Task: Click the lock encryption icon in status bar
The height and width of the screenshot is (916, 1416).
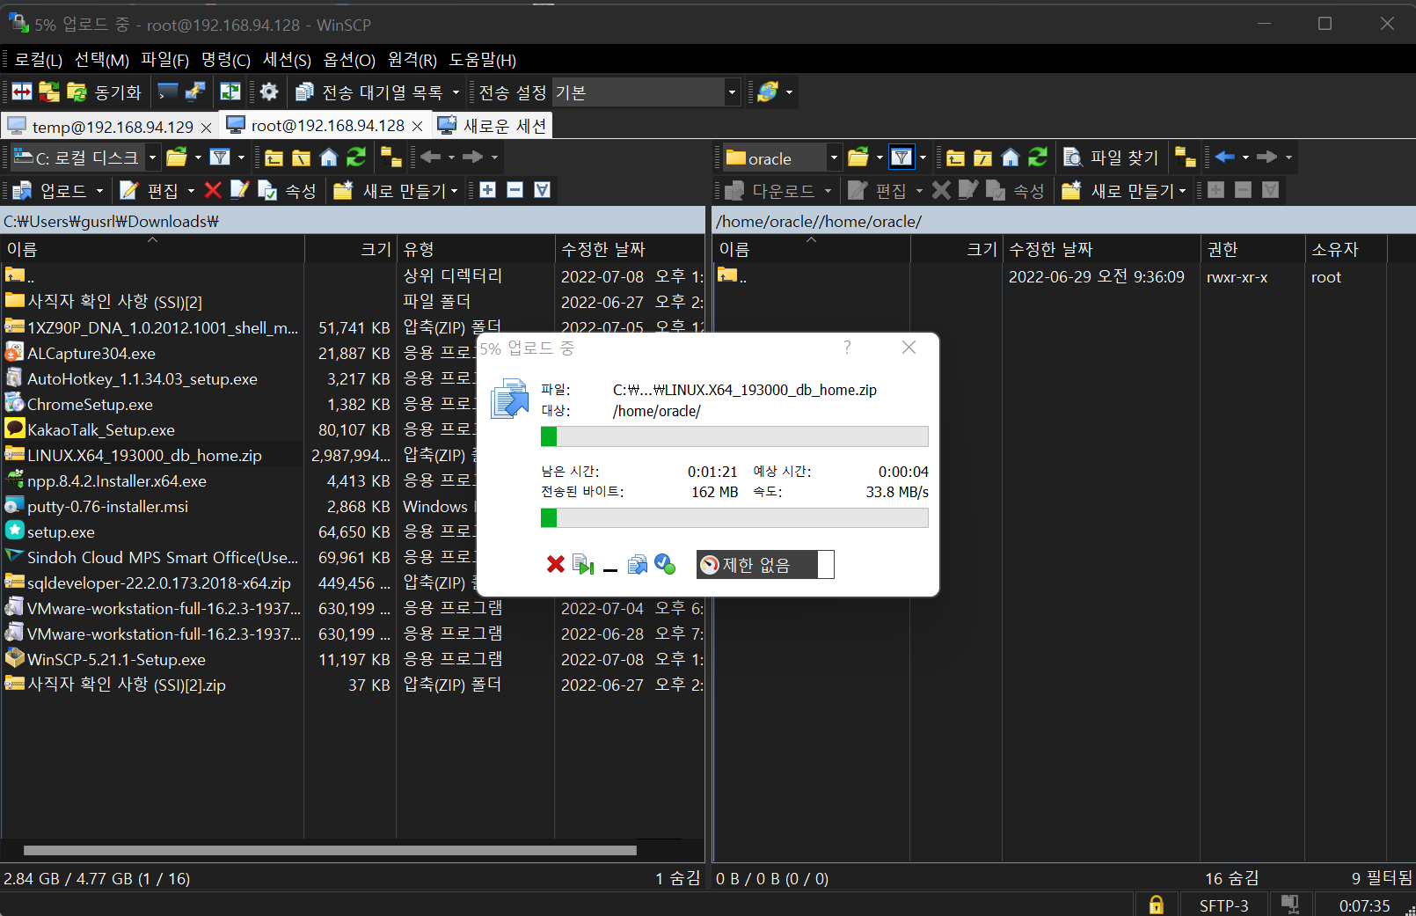Action: (1157, 905)
